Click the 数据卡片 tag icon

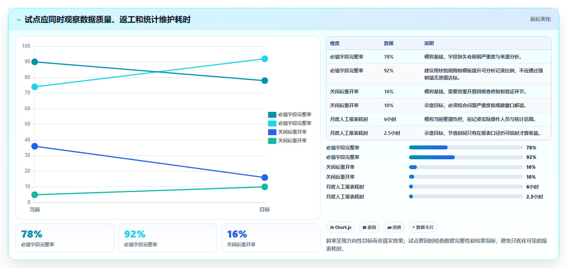pos(414,227)
